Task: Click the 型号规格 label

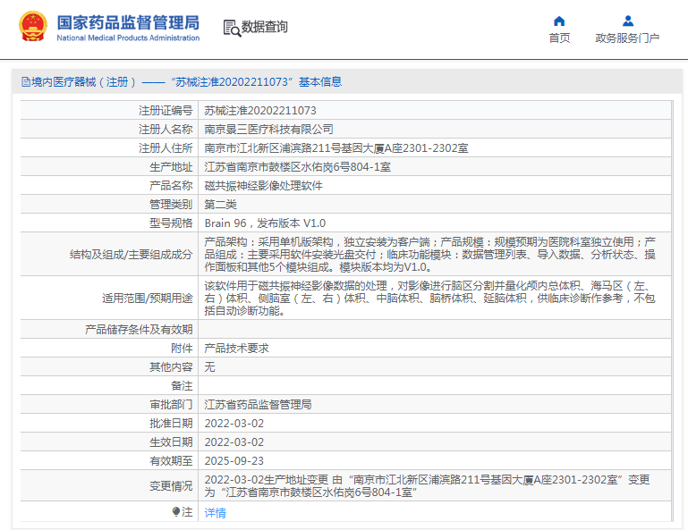Action: [x=171, y=223]
